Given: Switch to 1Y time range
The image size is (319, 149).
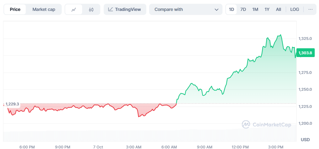Looking at the screenshot, I should click(x=267, y=9).
